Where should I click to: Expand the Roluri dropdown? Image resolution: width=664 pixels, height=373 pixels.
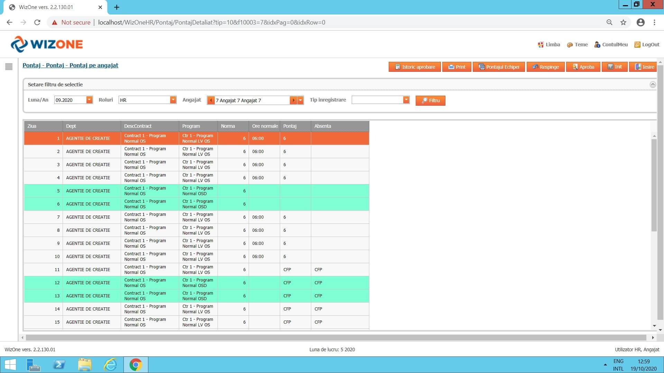pyautogui.click(x=173, y=100)
